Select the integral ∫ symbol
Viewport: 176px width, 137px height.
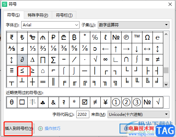click(137, 60)
